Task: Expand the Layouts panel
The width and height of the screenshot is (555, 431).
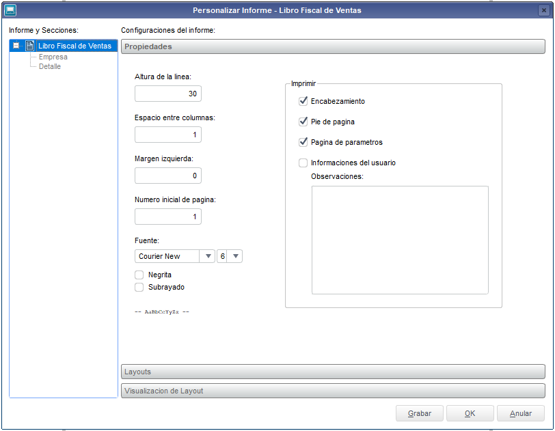Action: pos(333,372)
